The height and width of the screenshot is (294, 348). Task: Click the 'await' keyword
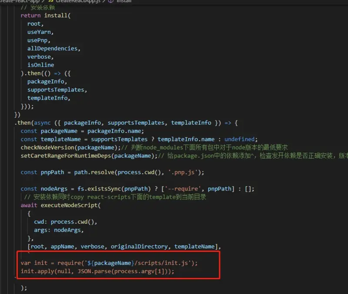click(x=29, y=205)
